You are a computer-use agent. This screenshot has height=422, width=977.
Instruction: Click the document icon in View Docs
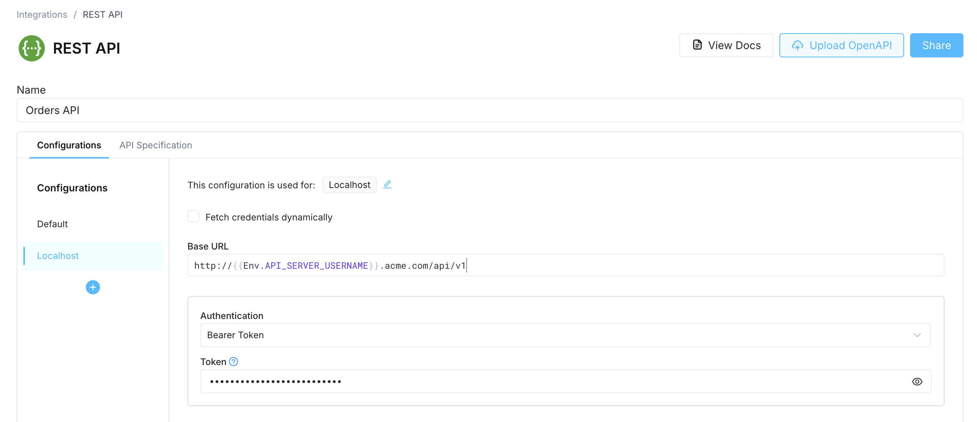coord(697,44)
